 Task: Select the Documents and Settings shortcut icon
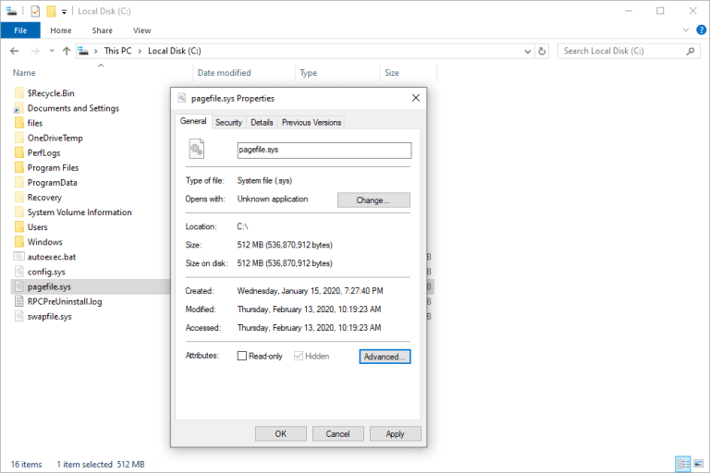click(19, 108)
